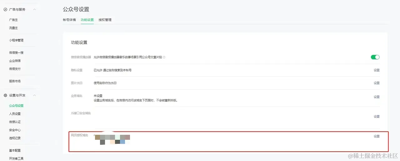Open 开发者工具 in the sidebar

point(16,159)
